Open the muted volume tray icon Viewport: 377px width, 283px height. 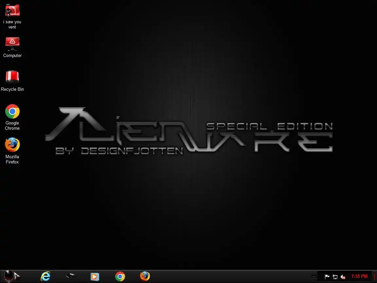(x=343, y=277)
